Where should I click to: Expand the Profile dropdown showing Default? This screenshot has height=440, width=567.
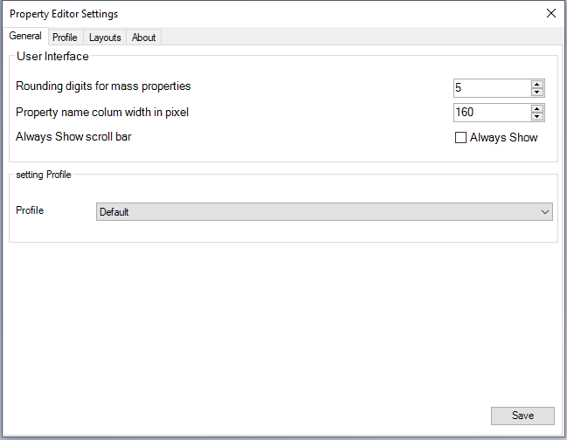[324, 211]
